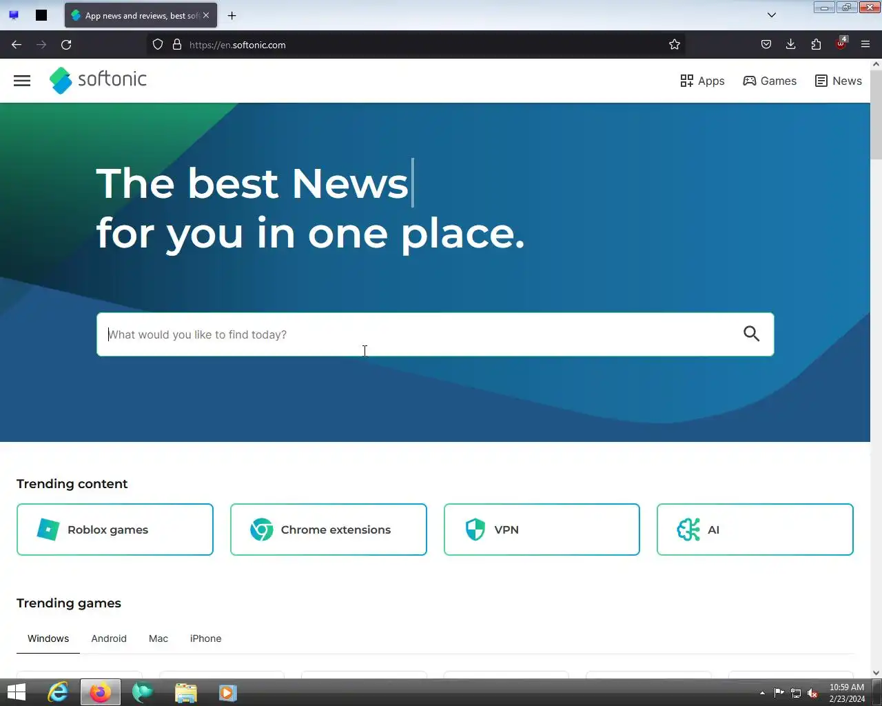The height and width of the screenshot is (706, 882).
Task: Click the site security padlock icon
Action: pyautogui.click(x=177, y=45)
